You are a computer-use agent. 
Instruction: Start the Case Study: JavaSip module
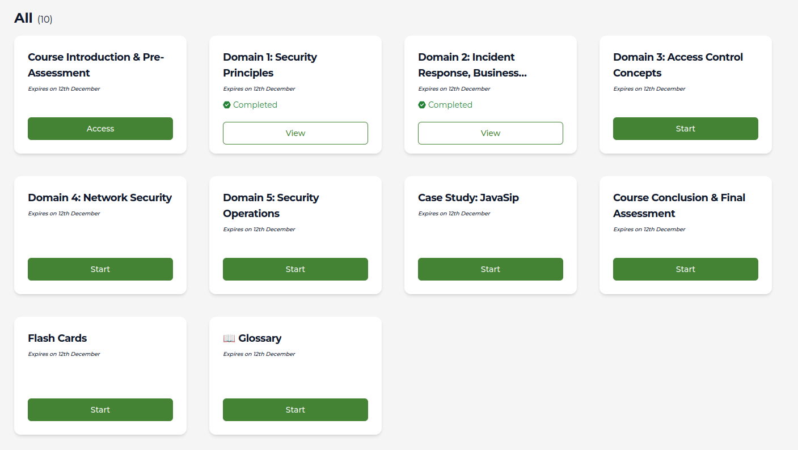coord(491,269)
